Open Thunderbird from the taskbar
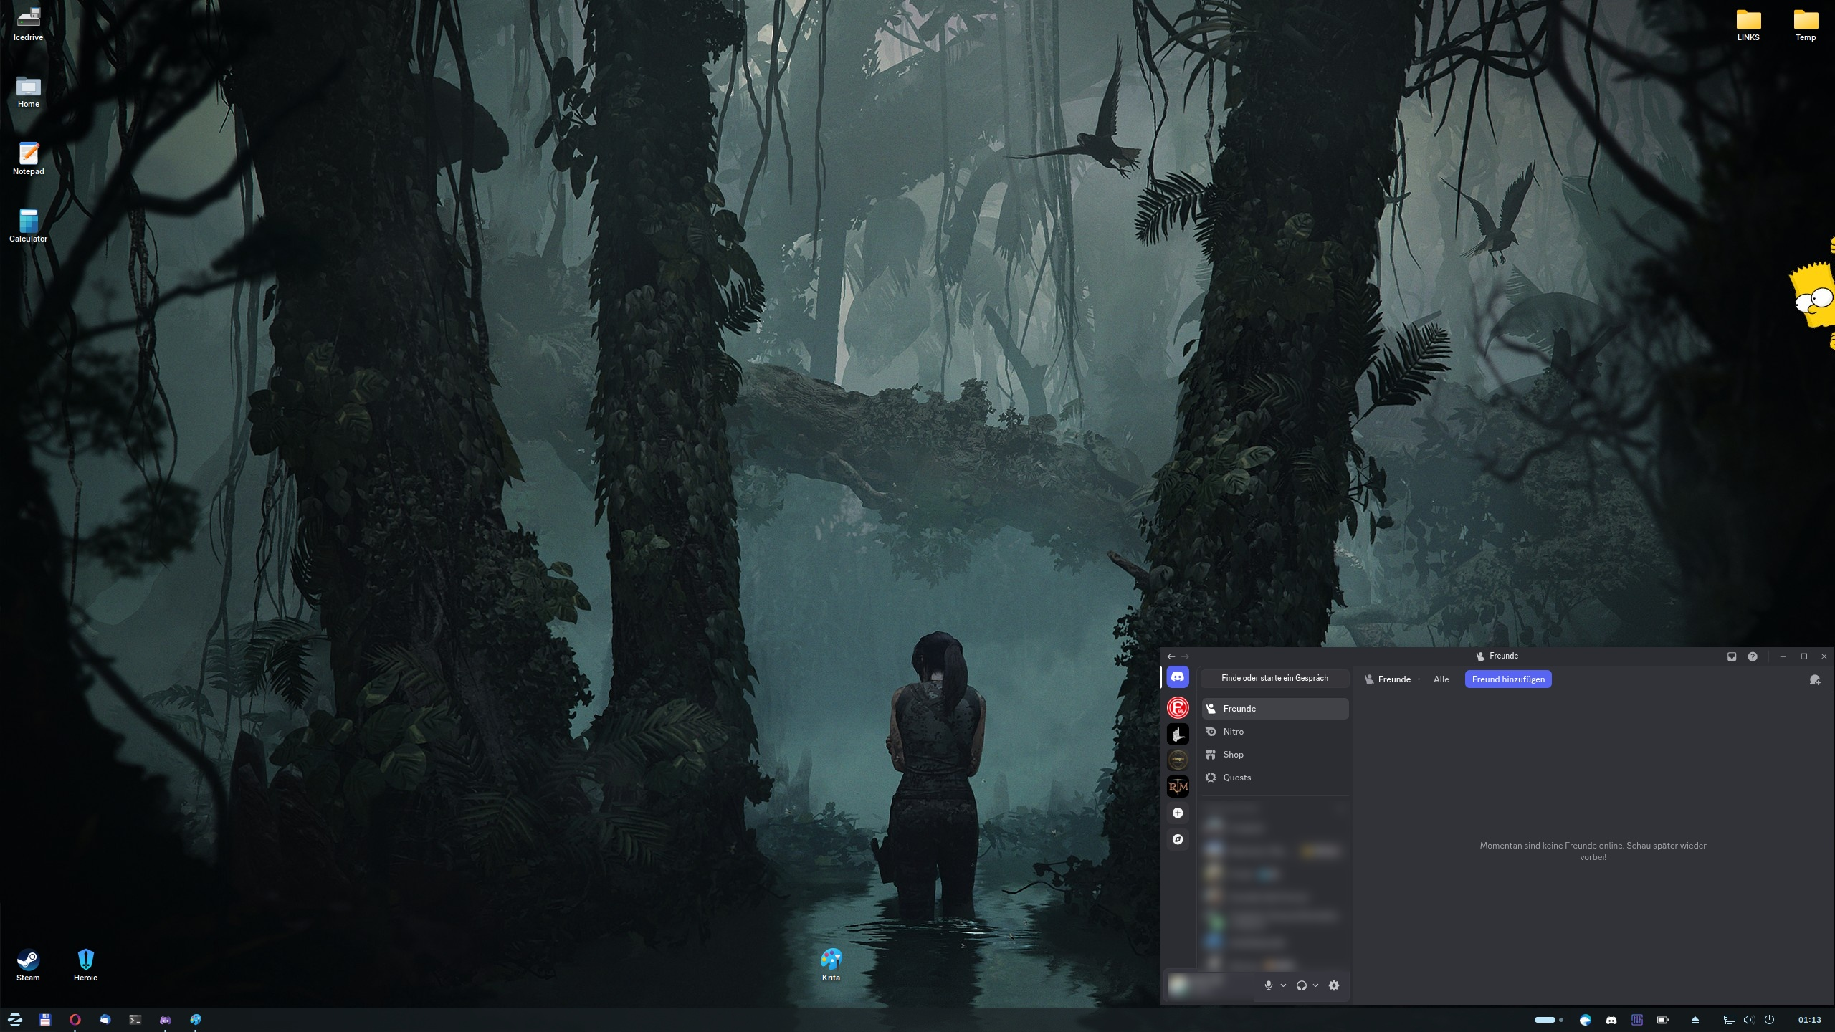1835x1032 pixels. coord(105,1020)
